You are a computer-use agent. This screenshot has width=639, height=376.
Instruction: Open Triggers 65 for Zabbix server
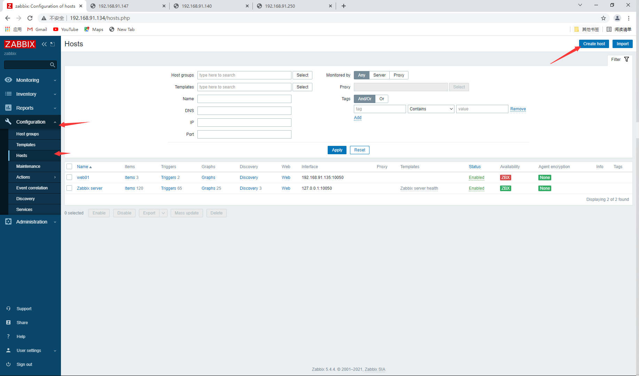click(171, 188)
